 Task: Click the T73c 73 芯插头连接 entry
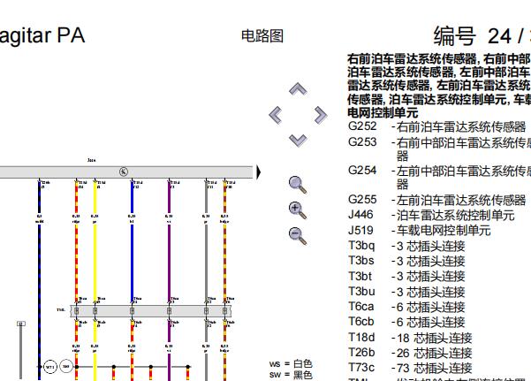410,368
